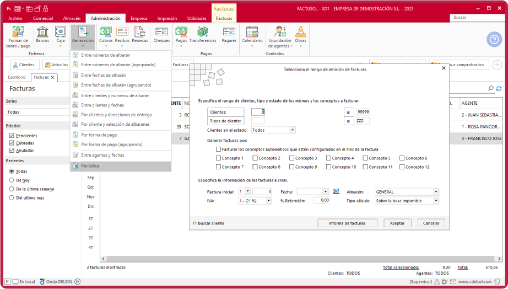Uncheck the Pendientes status checkbox

[12, 136]
